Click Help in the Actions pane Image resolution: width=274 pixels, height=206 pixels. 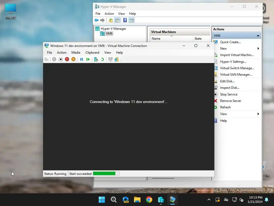pyautogui.click(x=223, y=121)
